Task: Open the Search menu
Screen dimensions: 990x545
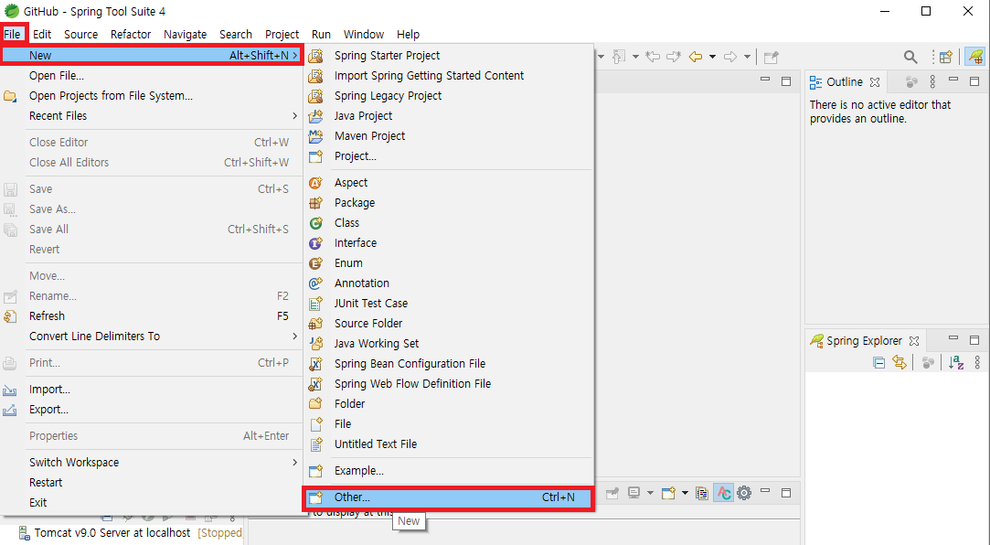Action: [236, 34]
